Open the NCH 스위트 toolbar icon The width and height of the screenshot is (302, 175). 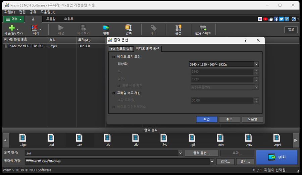click(x=203, y=28)
